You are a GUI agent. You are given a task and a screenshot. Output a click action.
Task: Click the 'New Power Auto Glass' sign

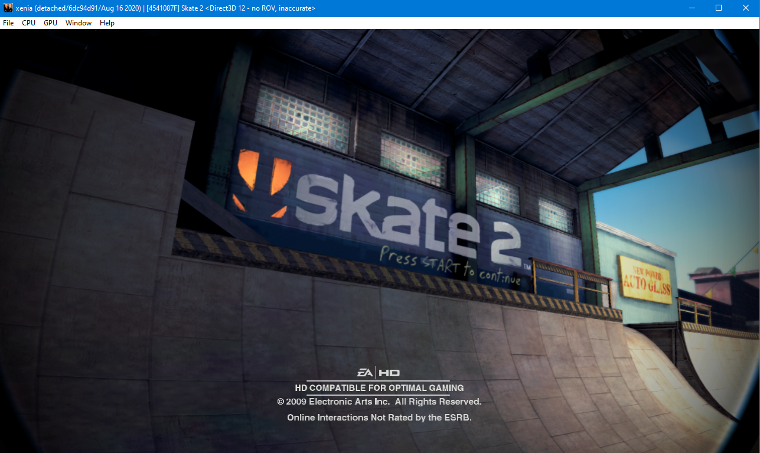(x=645, y=279)
